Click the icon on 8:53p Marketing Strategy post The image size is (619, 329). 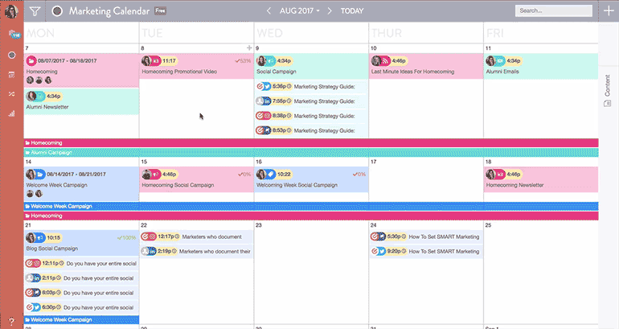pyautogui.click(x=267, y=130)
